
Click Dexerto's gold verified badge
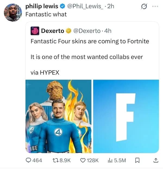68,31
